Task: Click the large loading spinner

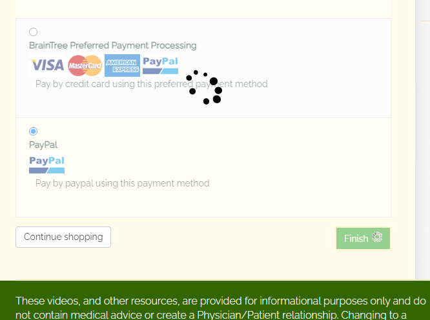Action: (x=205, y=87)
